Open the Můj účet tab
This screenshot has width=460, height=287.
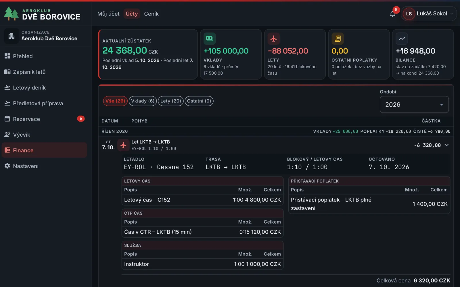[108, 14]
